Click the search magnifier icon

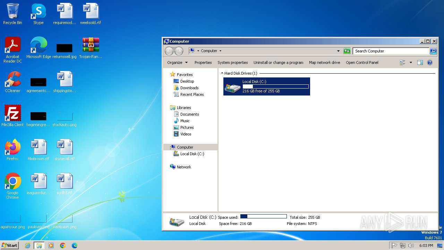433,51
